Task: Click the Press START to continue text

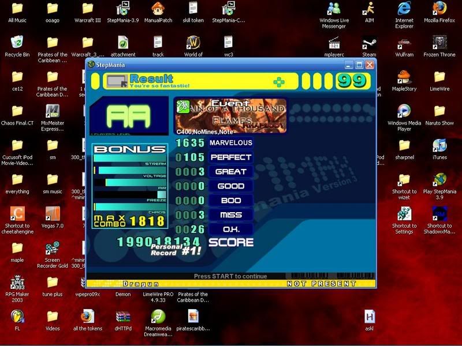Action: click(x=230, y=276)
